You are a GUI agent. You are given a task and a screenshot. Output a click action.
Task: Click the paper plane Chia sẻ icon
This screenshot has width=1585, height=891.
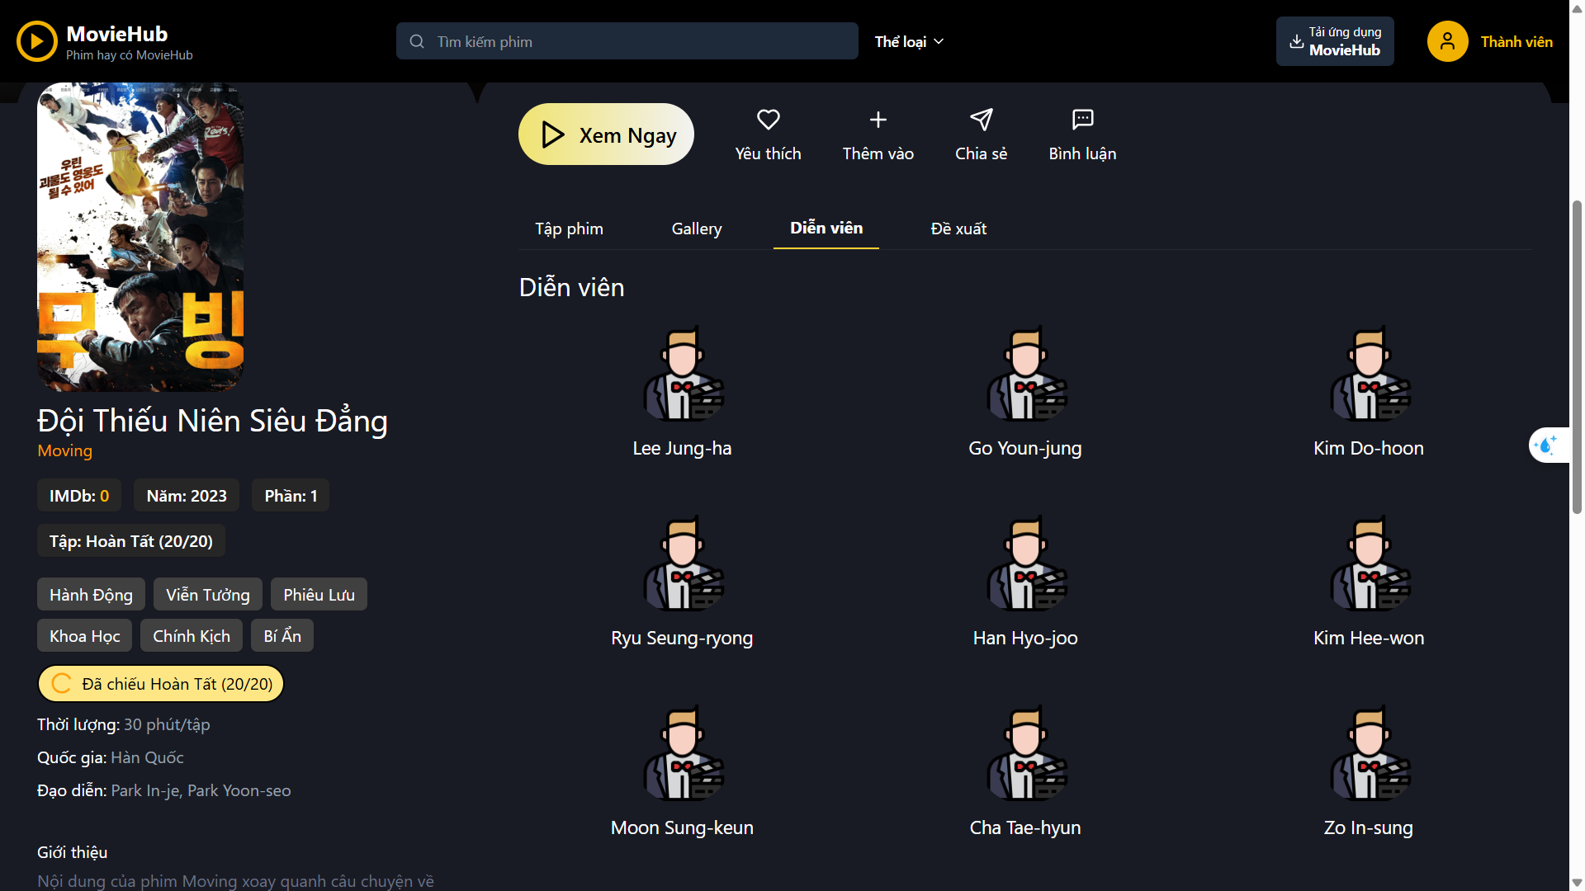pyautogui.click(x=981, y=120)
